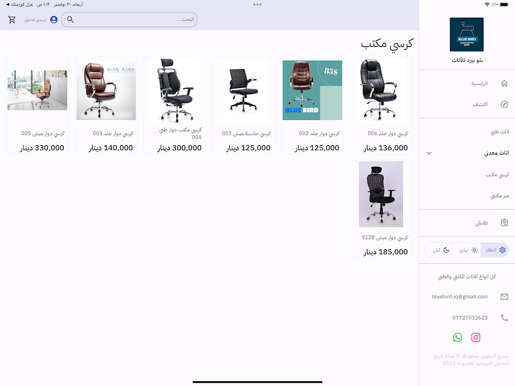The height and width of the screenshot is (386, 515).
Task: Open the Instagram icon link
Action: click(x=475, y=337)
